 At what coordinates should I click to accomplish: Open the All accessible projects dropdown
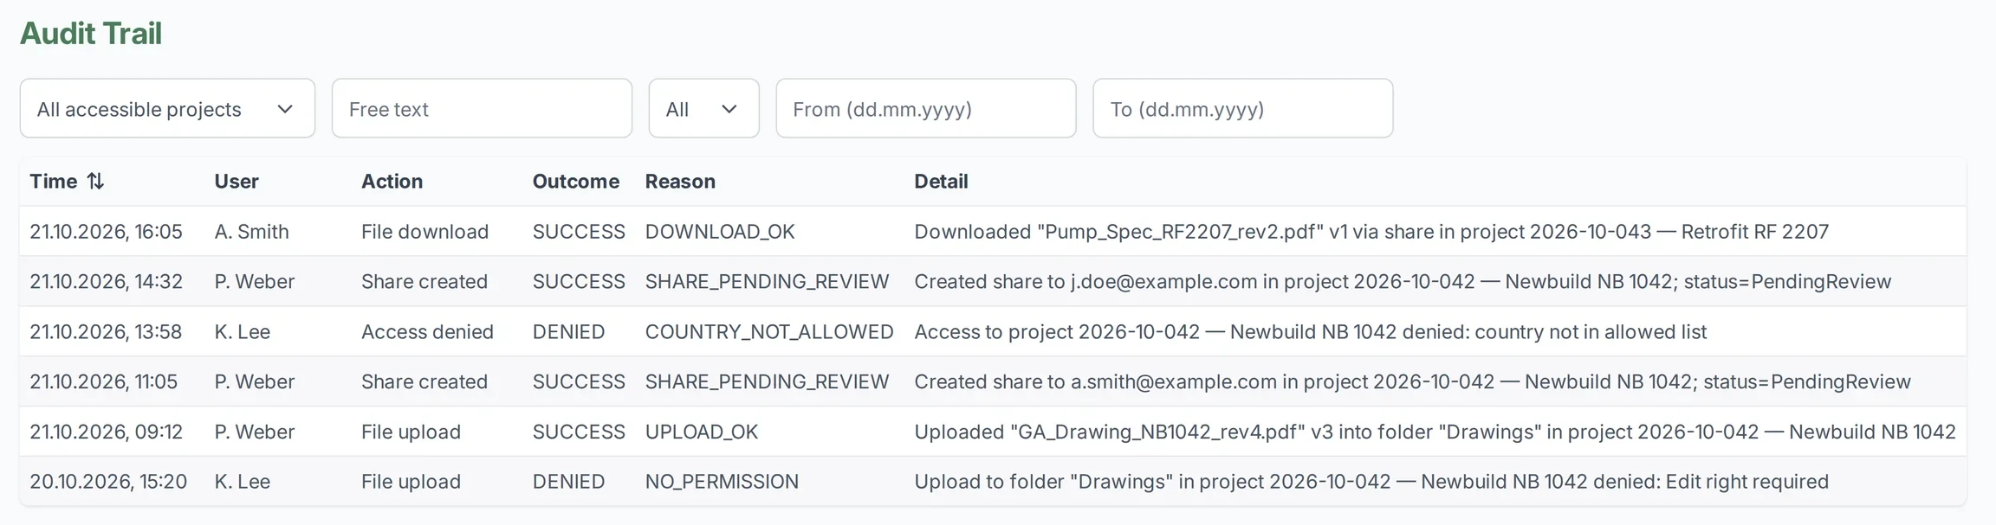pyautogui.click(x=167, y=108)
